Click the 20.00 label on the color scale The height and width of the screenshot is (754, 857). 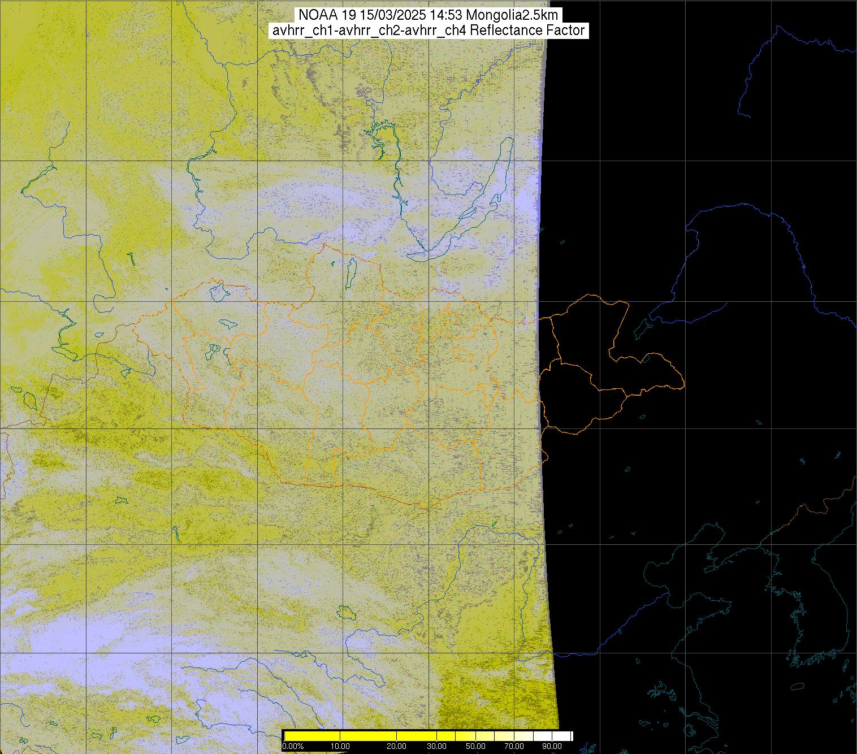pos(396,747)
